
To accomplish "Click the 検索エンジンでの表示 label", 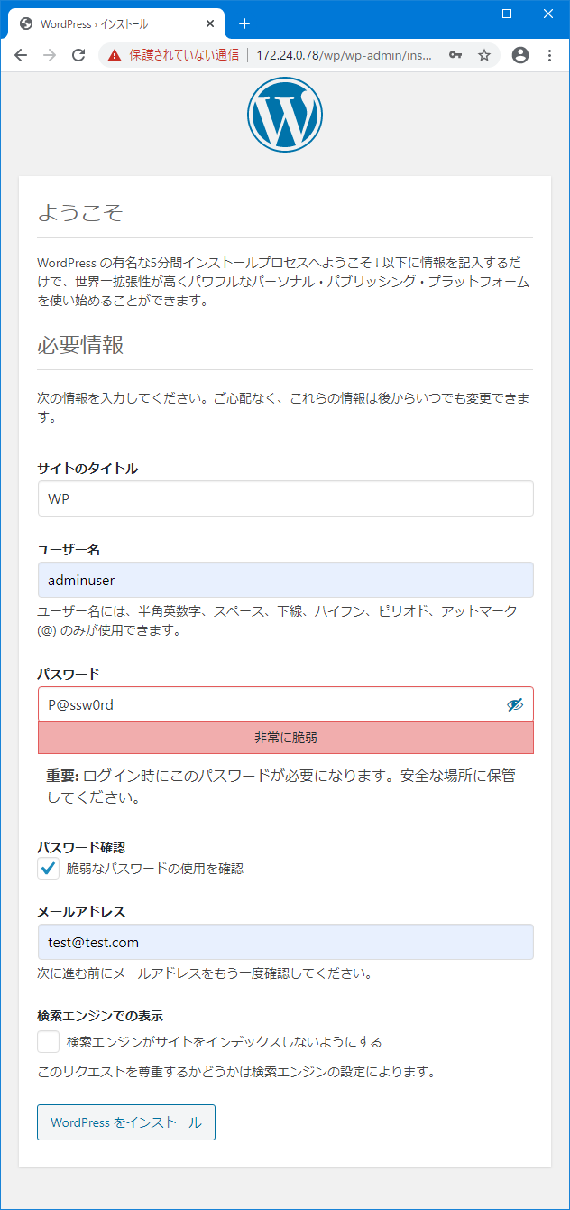I will [100, 1016].
